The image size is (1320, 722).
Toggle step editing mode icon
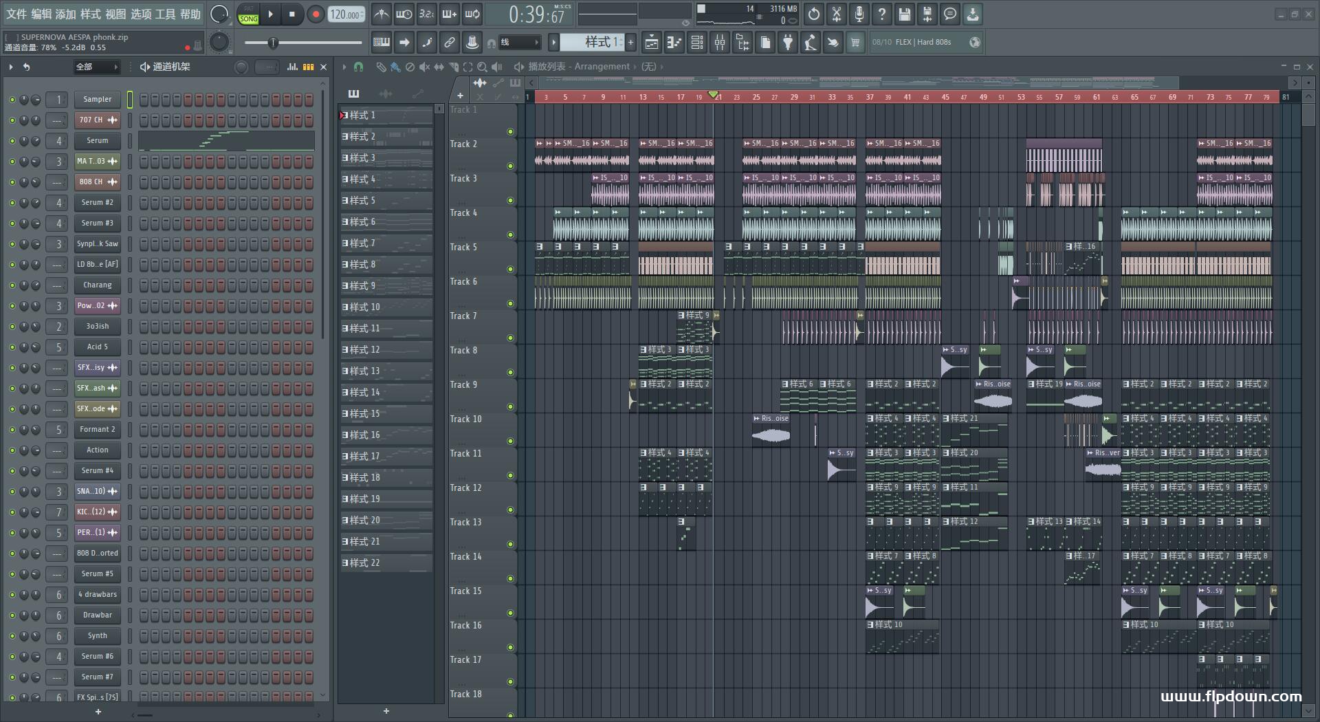[x=427, y=43]
